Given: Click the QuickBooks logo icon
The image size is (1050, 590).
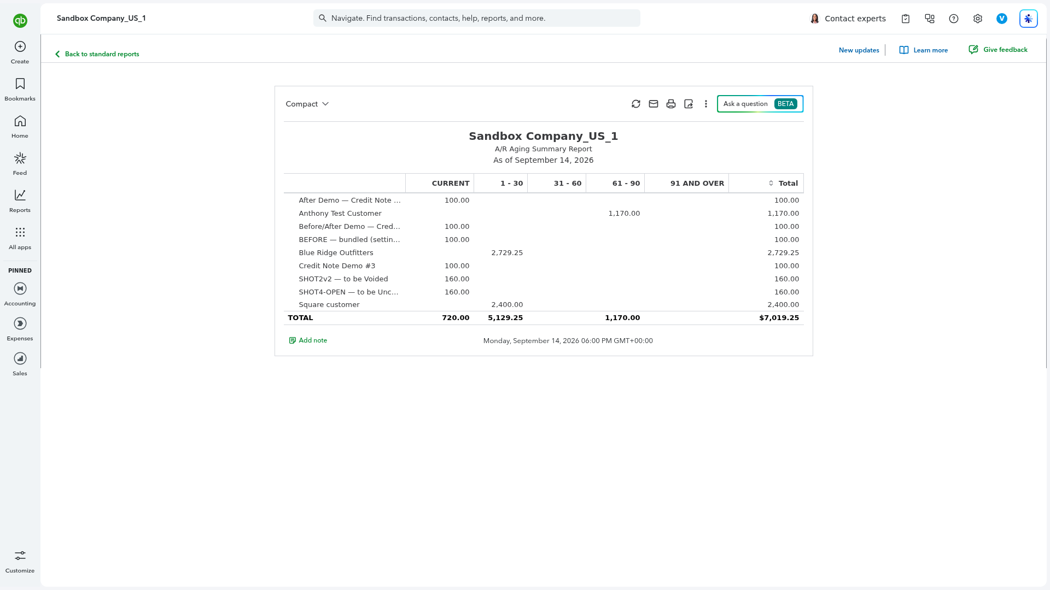Looking at the screenshot, I should point(20,21).
